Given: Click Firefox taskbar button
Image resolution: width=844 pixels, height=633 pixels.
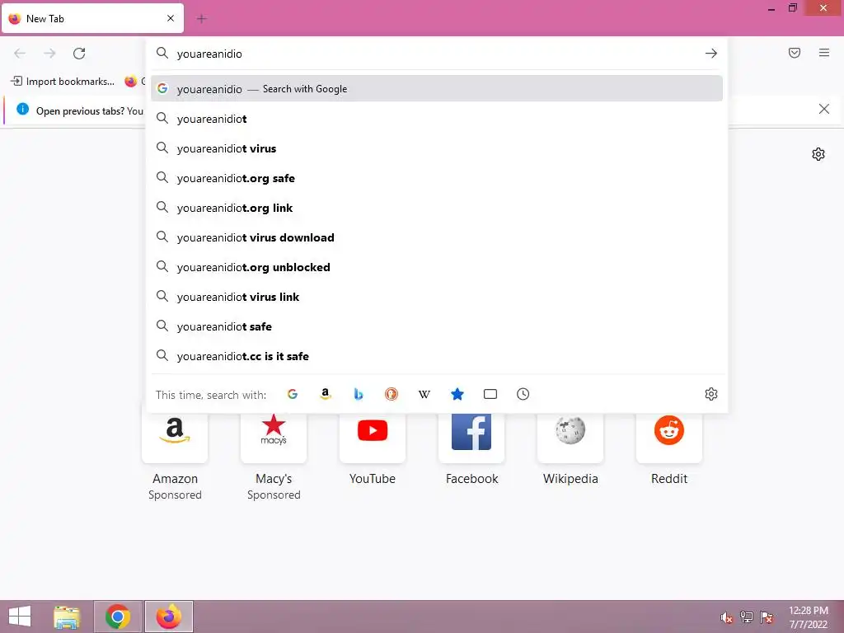Looking at the screenshot, I should [x=168, y=617].
